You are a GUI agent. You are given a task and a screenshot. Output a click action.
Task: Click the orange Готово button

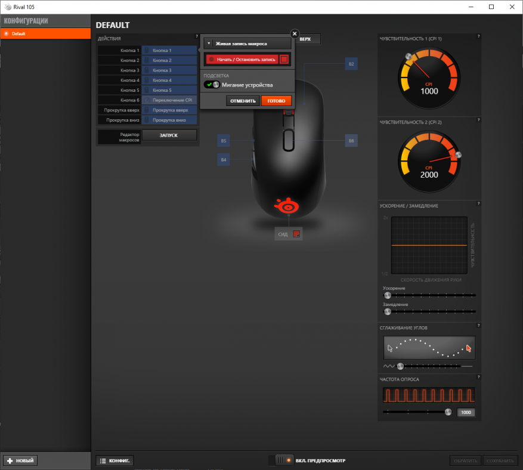(x=276, y=101)
